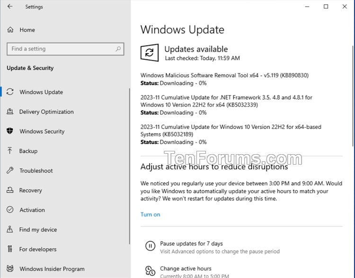Click the Activation checkmark icon

point(10,210)
